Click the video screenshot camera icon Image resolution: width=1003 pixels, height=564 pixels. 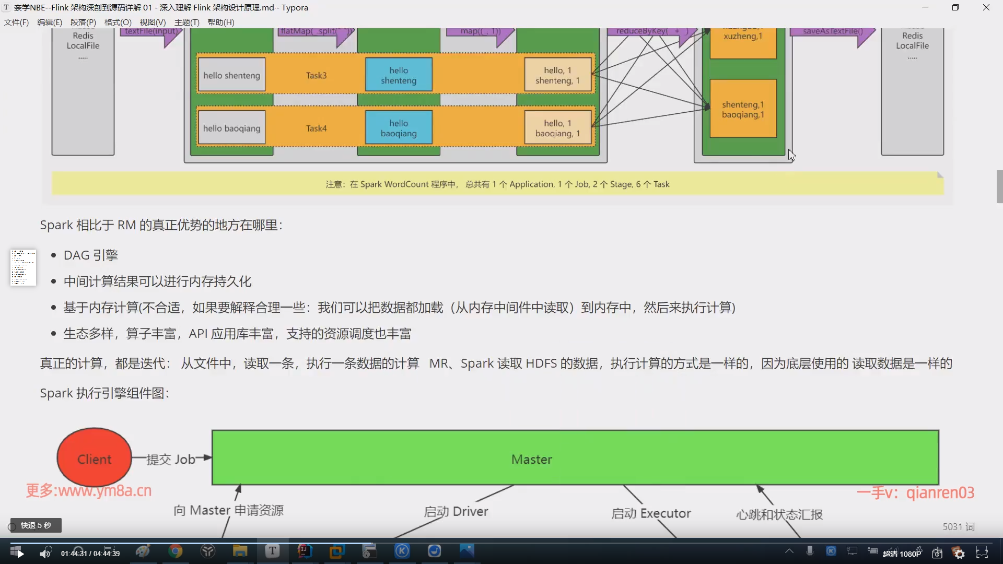pyautogui.click(x=937, y=553)
